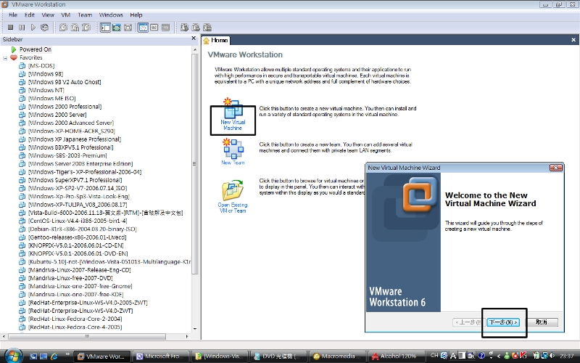Open the View menu
Image resolution: width=580 pixels, height=363 pixels.
tap(48, 15)
